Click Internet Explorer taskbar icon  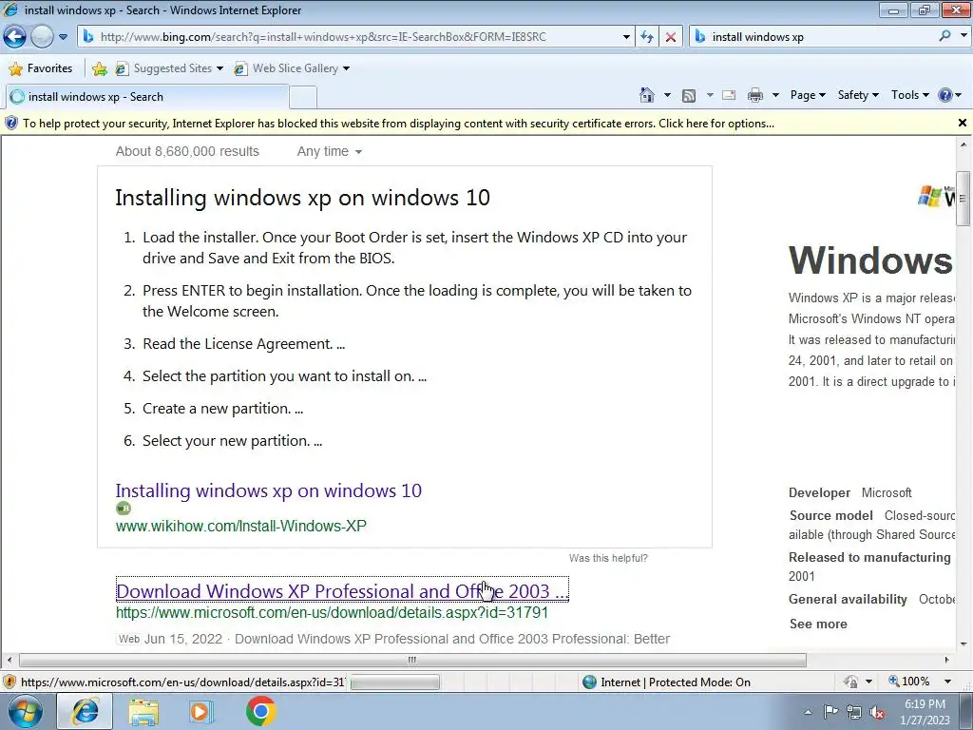pos(85,711)
